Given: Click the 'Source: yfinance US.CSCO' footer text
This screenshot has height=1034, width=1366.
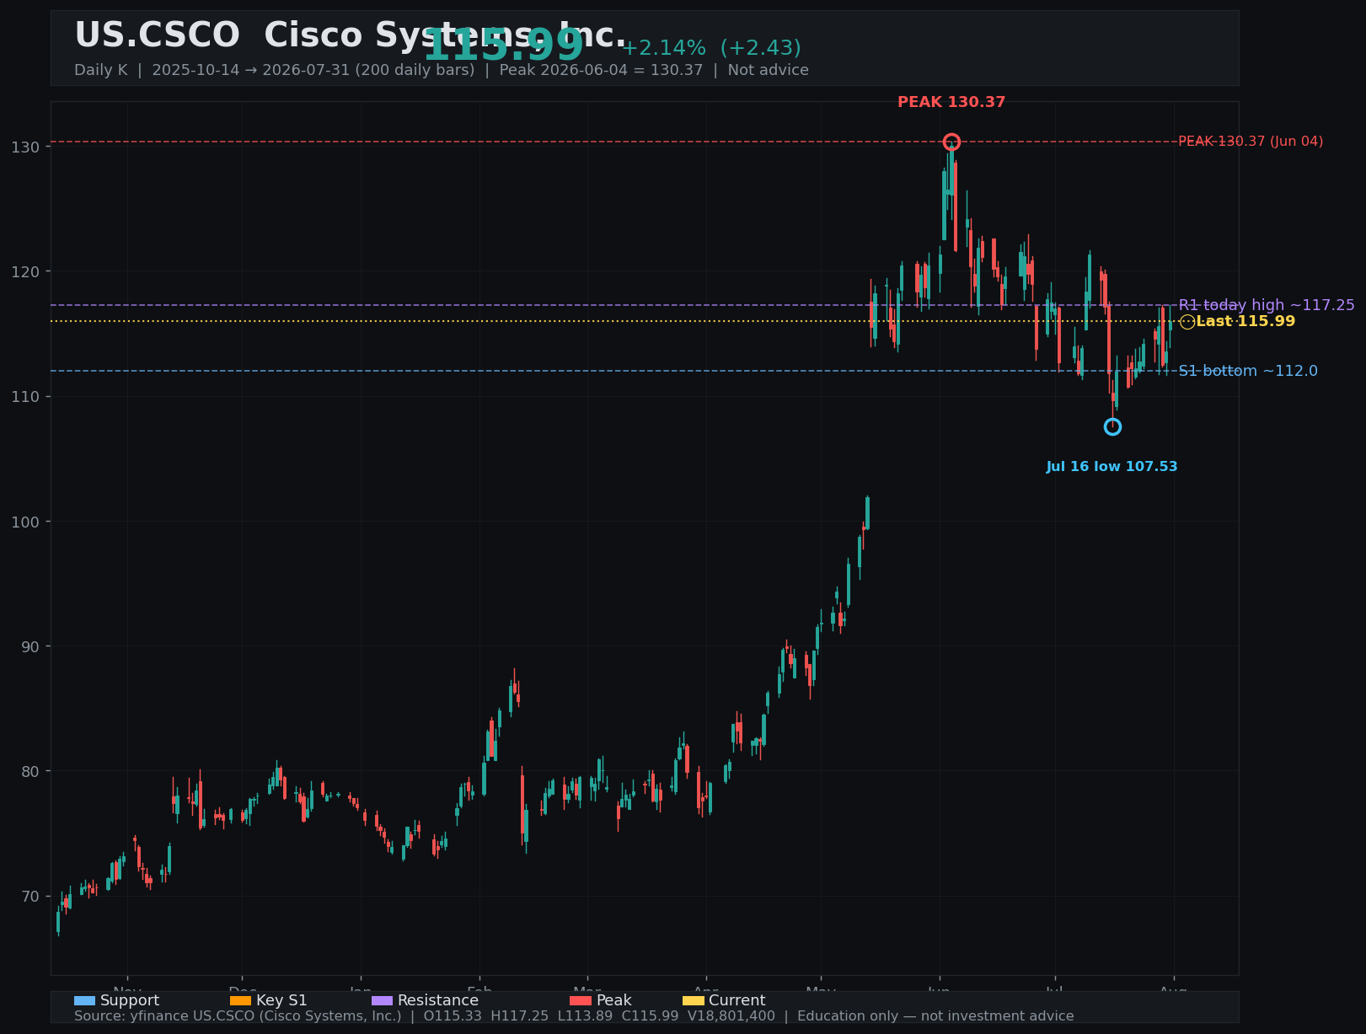Looking at the screenshot, I should coord(574,1016).
